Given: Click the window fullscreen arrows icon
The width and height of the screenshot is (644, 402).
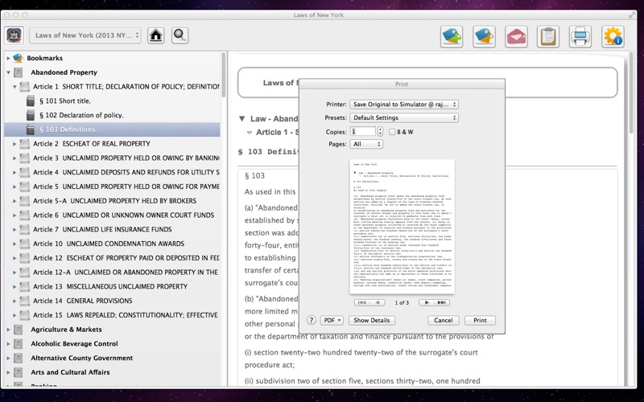Looking at the screenshot, I should (632, 14).
